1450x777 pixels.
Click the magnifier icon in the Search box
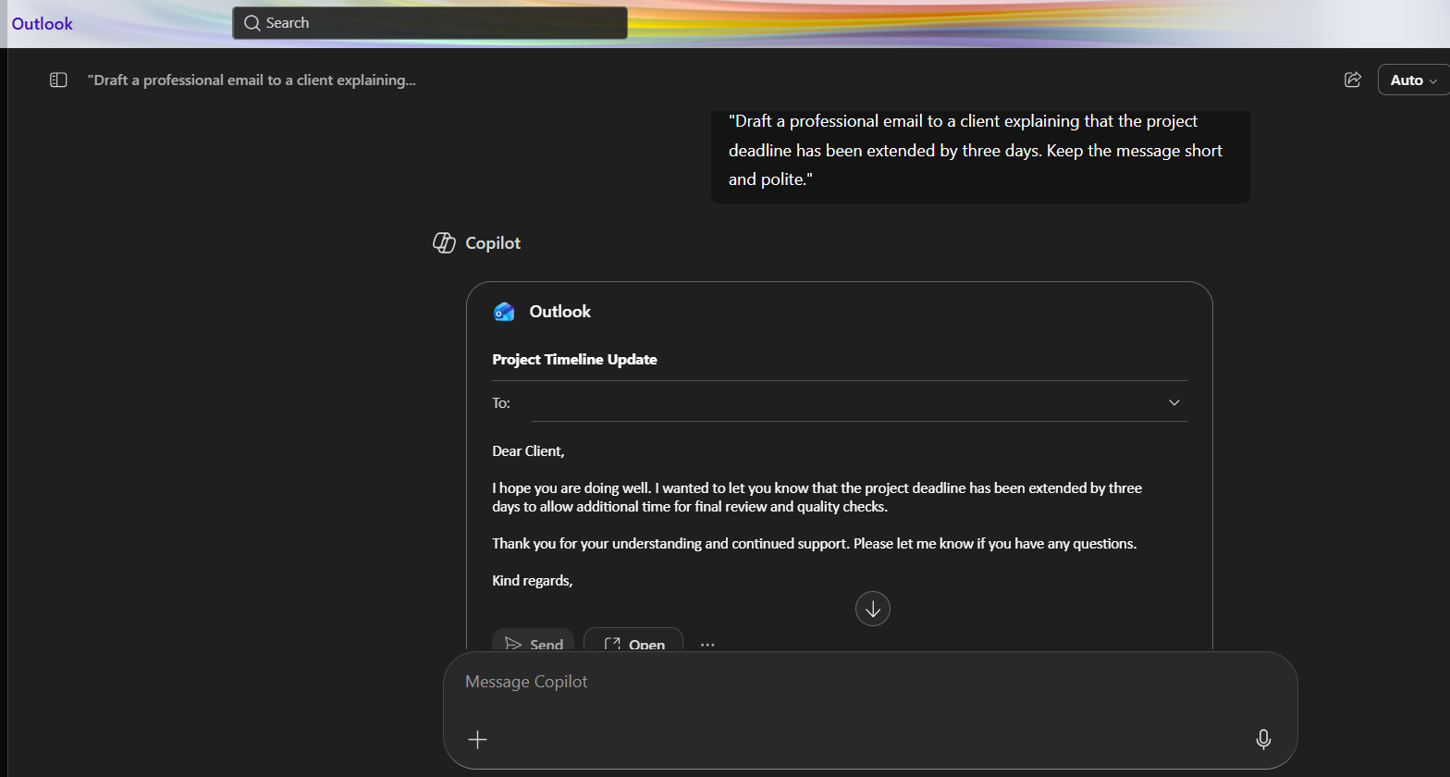pyautogui.click(x=252, y=23)
